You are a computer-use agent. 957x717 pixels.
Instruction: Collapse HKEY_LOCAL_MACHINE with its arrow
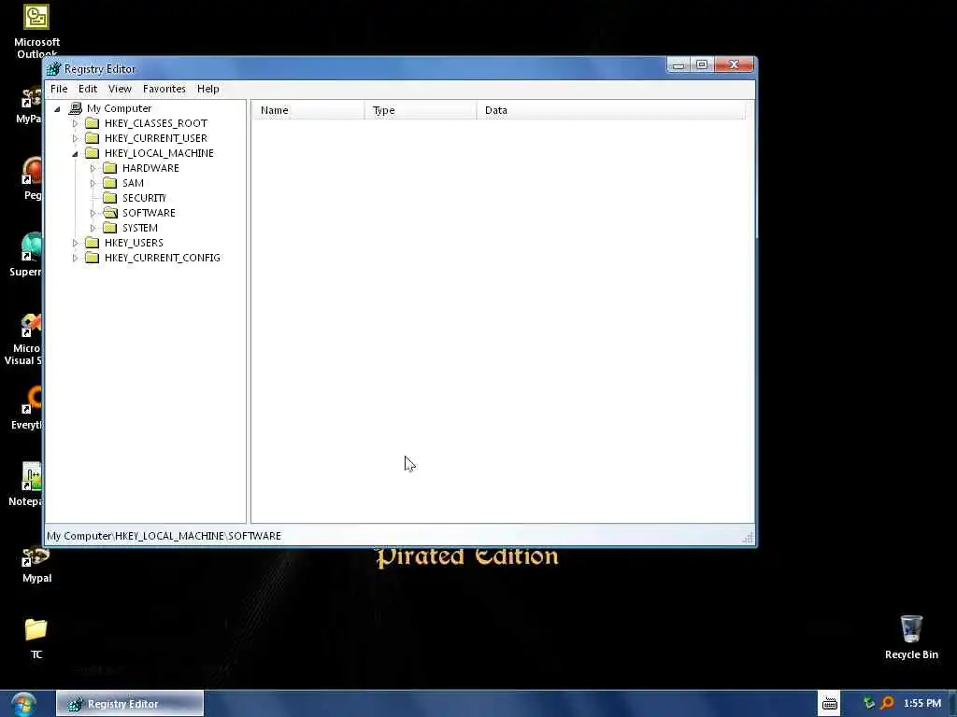[75, 154]
